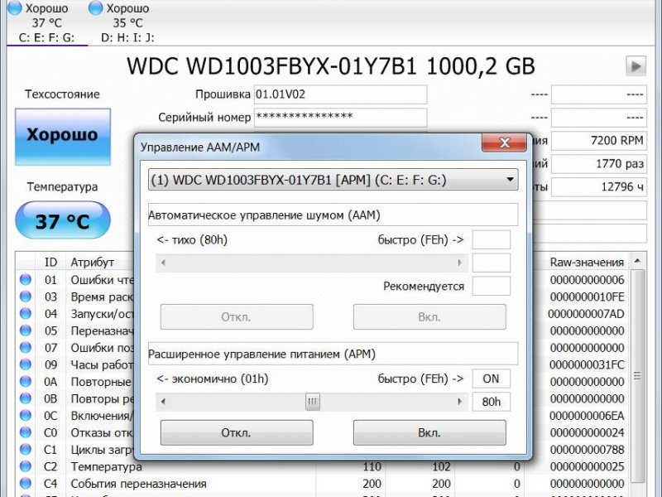Click raw value 000000000788
The width and height of the screenshot is (662, 497).
(587, 450)
